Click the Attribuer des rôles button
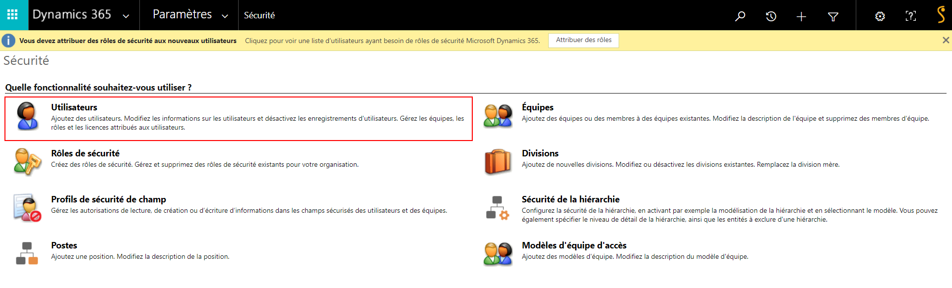The height and width of the screenshot is (288, 952). (583, 40)
